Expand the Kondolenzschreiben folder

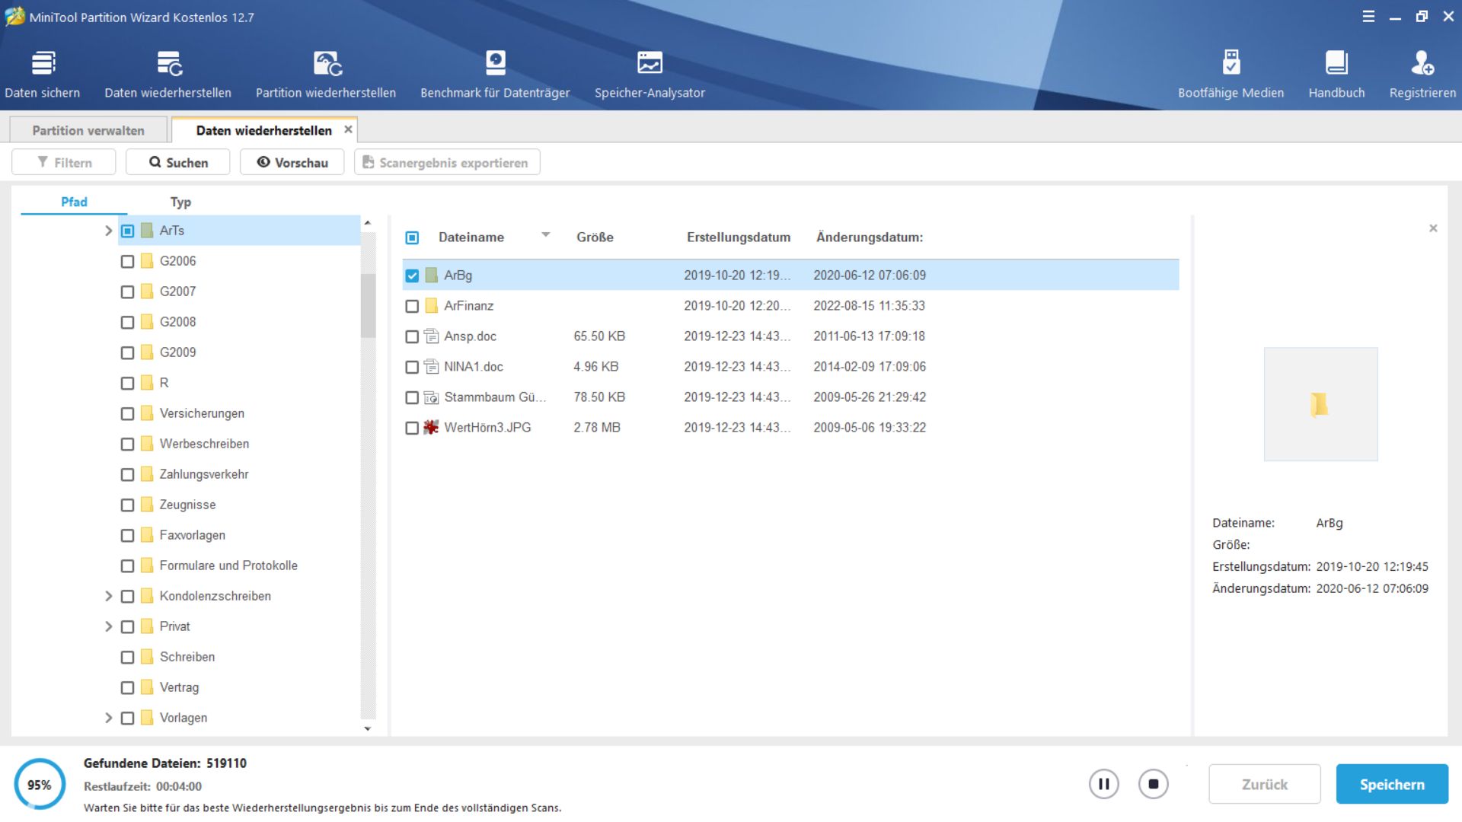108,596
